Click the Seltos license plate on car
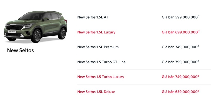211x99 pixels. (12, 32)
